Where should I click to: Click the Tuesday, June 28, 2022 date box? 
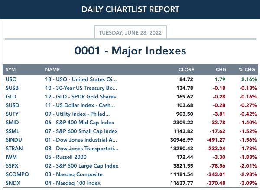pos(130,32)
